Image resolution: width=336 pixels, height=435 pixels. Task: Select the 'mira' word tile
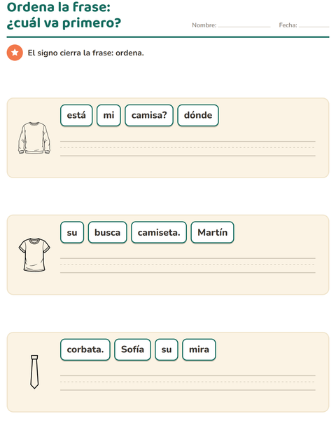(199, 349)
